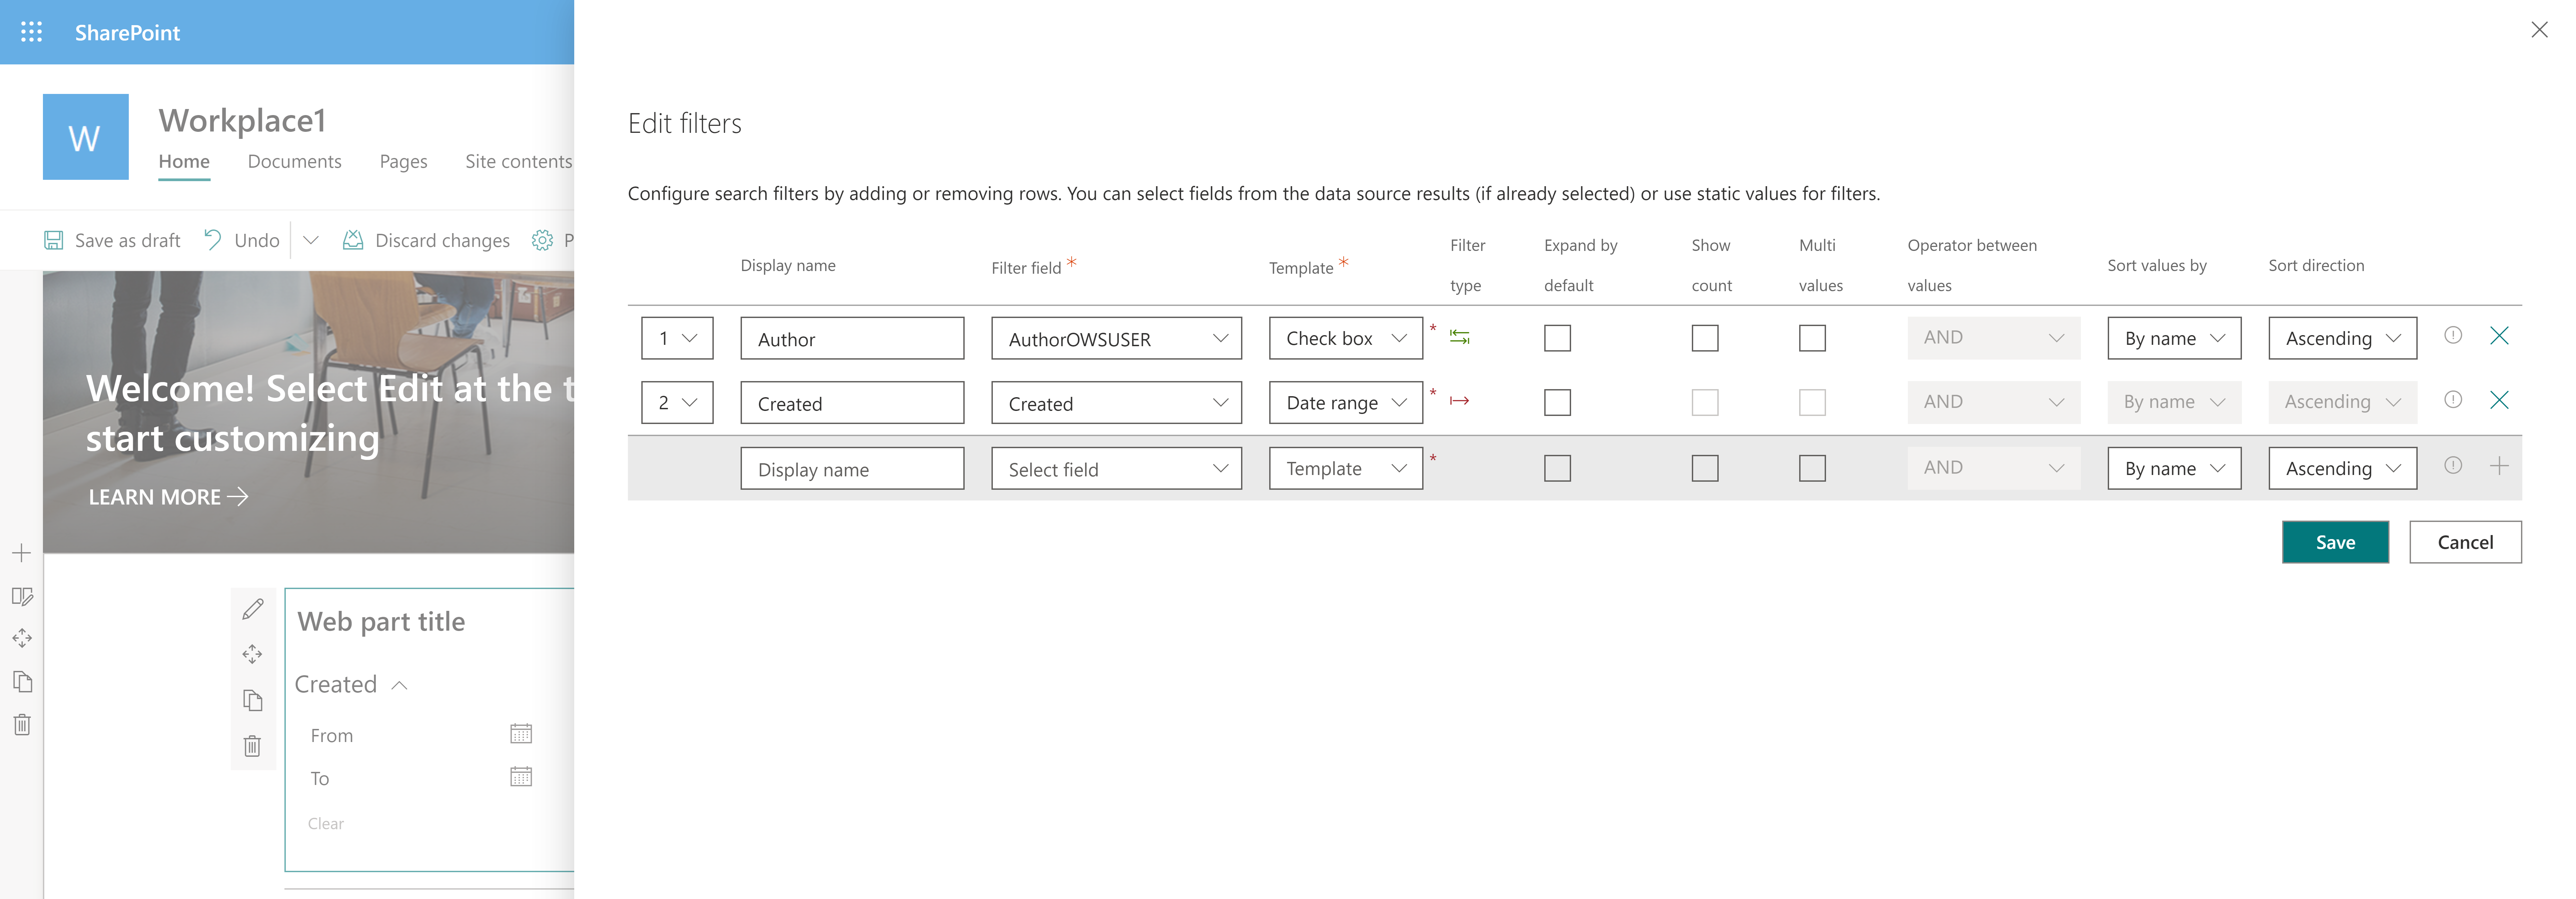Edit web part with pencil icon
The height and width of the screenshot is (899, 2576).
click(253, 609)
